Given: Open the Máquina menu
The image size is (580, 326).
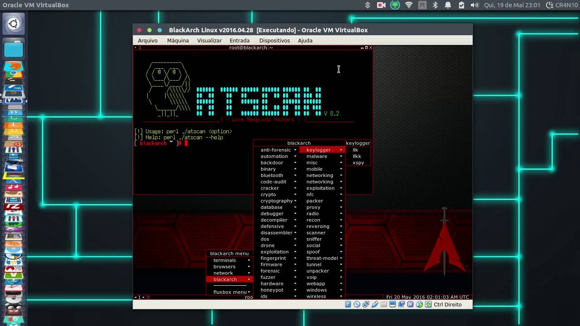Looking at the screenshot, I should tap(178, 40).
